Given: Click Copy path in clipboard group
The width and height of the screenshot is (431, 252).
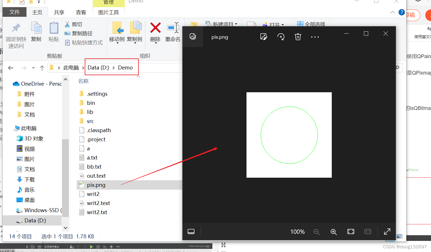Looking at the screenshot, I should pyautogui.click(x=78, y=33).
